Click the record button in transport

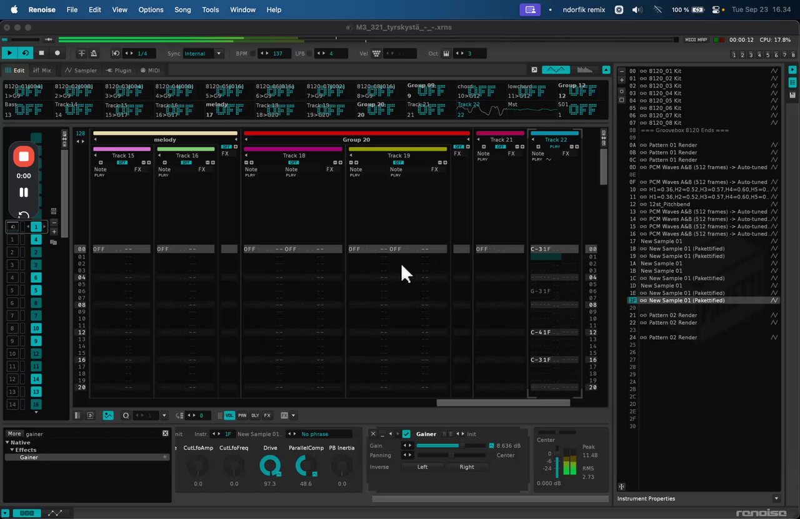tap(57, 54)
